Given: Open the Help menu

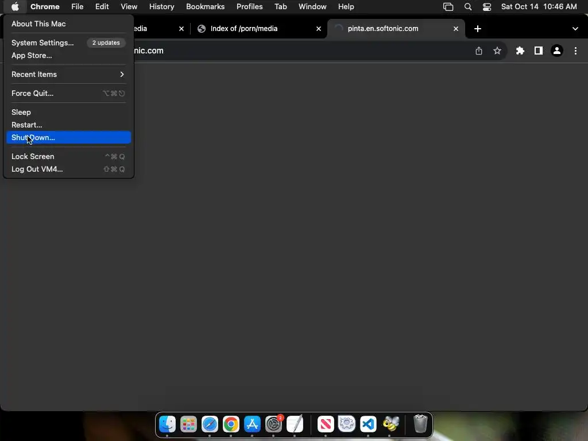Looking at the screenshot, I should coord(346,7).
